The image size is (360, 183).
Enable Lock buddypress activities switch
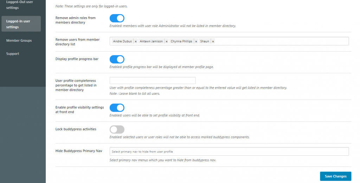coord(117,129)
